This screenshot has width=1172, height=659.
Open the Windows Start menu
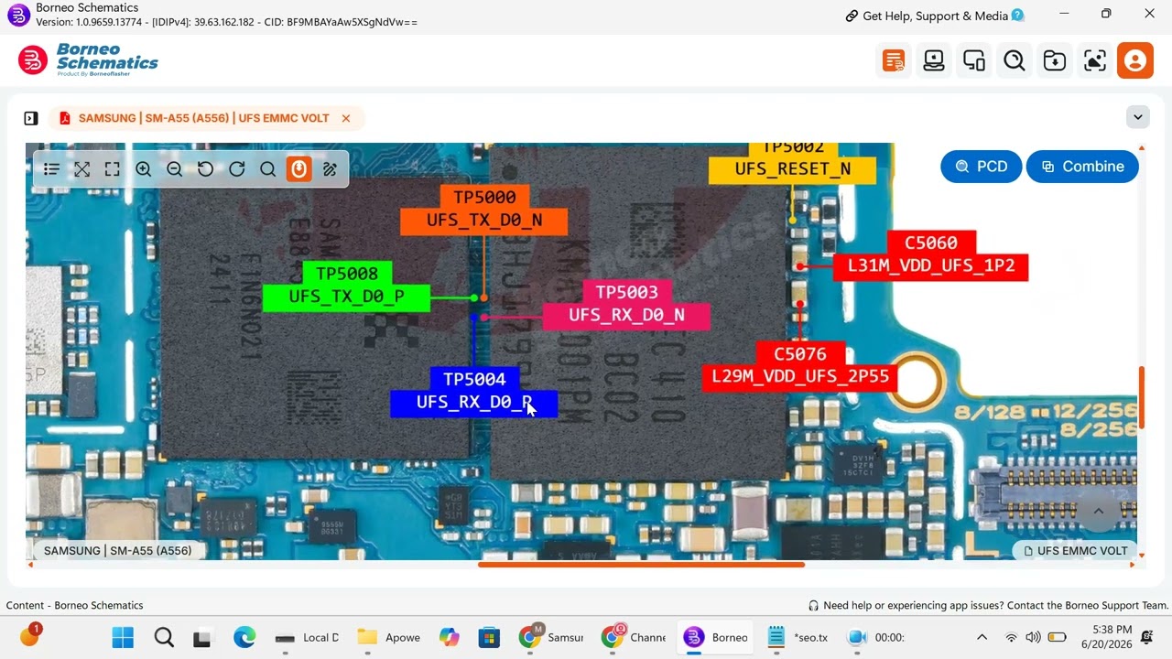[x=123, y=637]
